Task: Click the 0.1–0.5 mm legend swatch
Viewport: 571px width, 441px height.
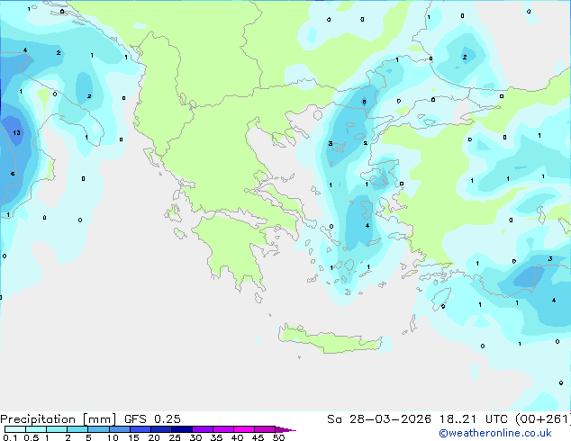Action: tap(15, 429)
